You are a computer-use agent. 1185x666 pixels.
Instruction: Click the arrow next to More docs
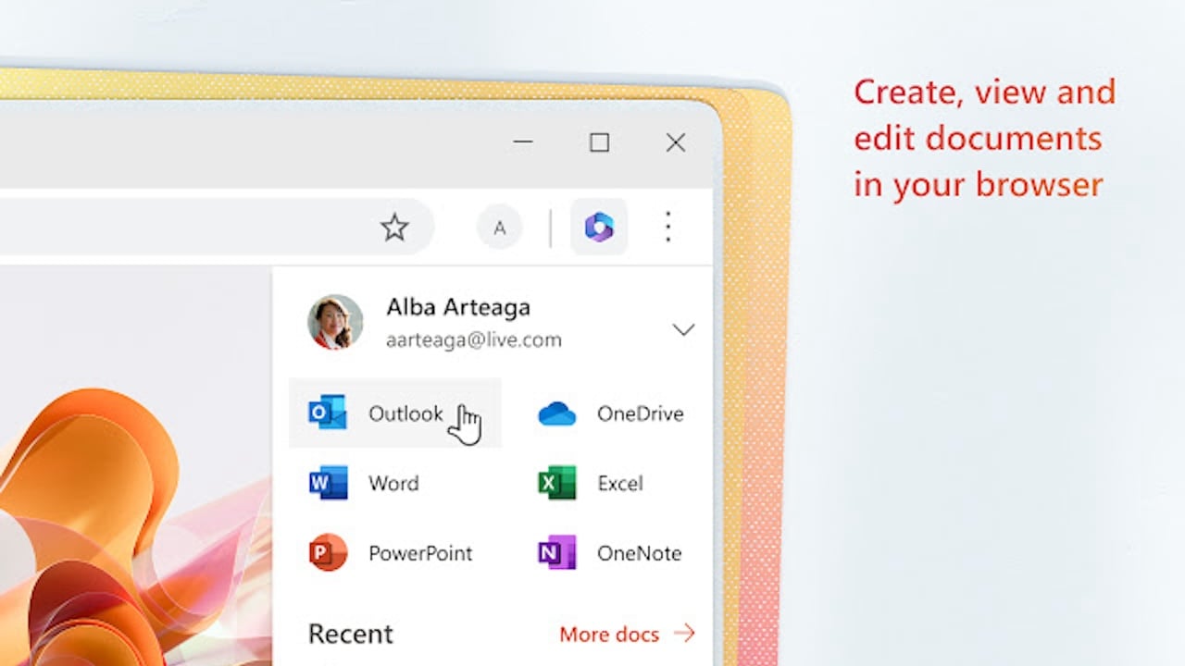tap(684, 634)
